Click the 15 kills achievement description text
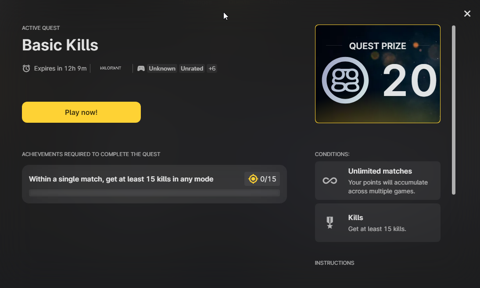 [x=121, y=179]
